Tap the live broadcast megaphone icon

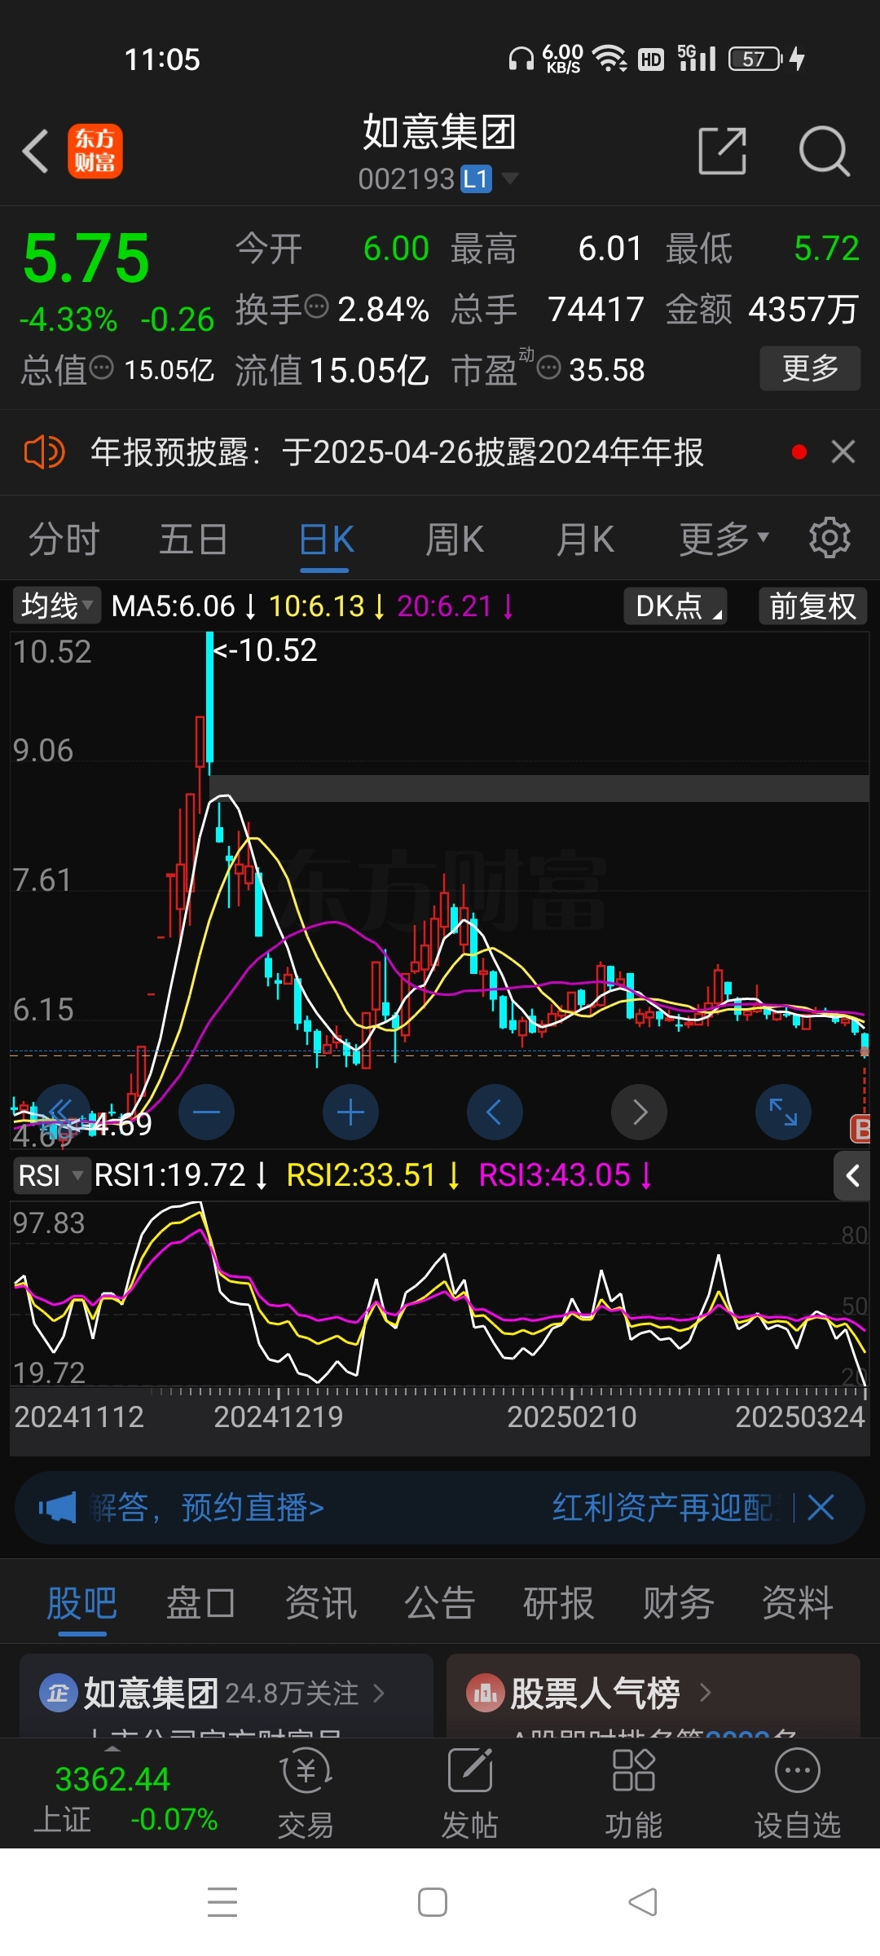(58, 1508)
